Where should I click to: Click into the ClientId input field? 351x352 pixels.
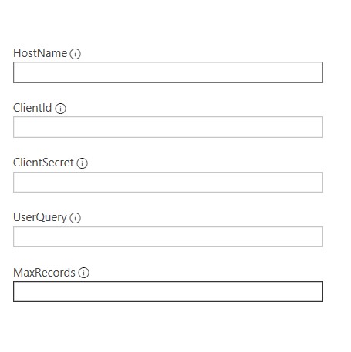coord(168,127)
